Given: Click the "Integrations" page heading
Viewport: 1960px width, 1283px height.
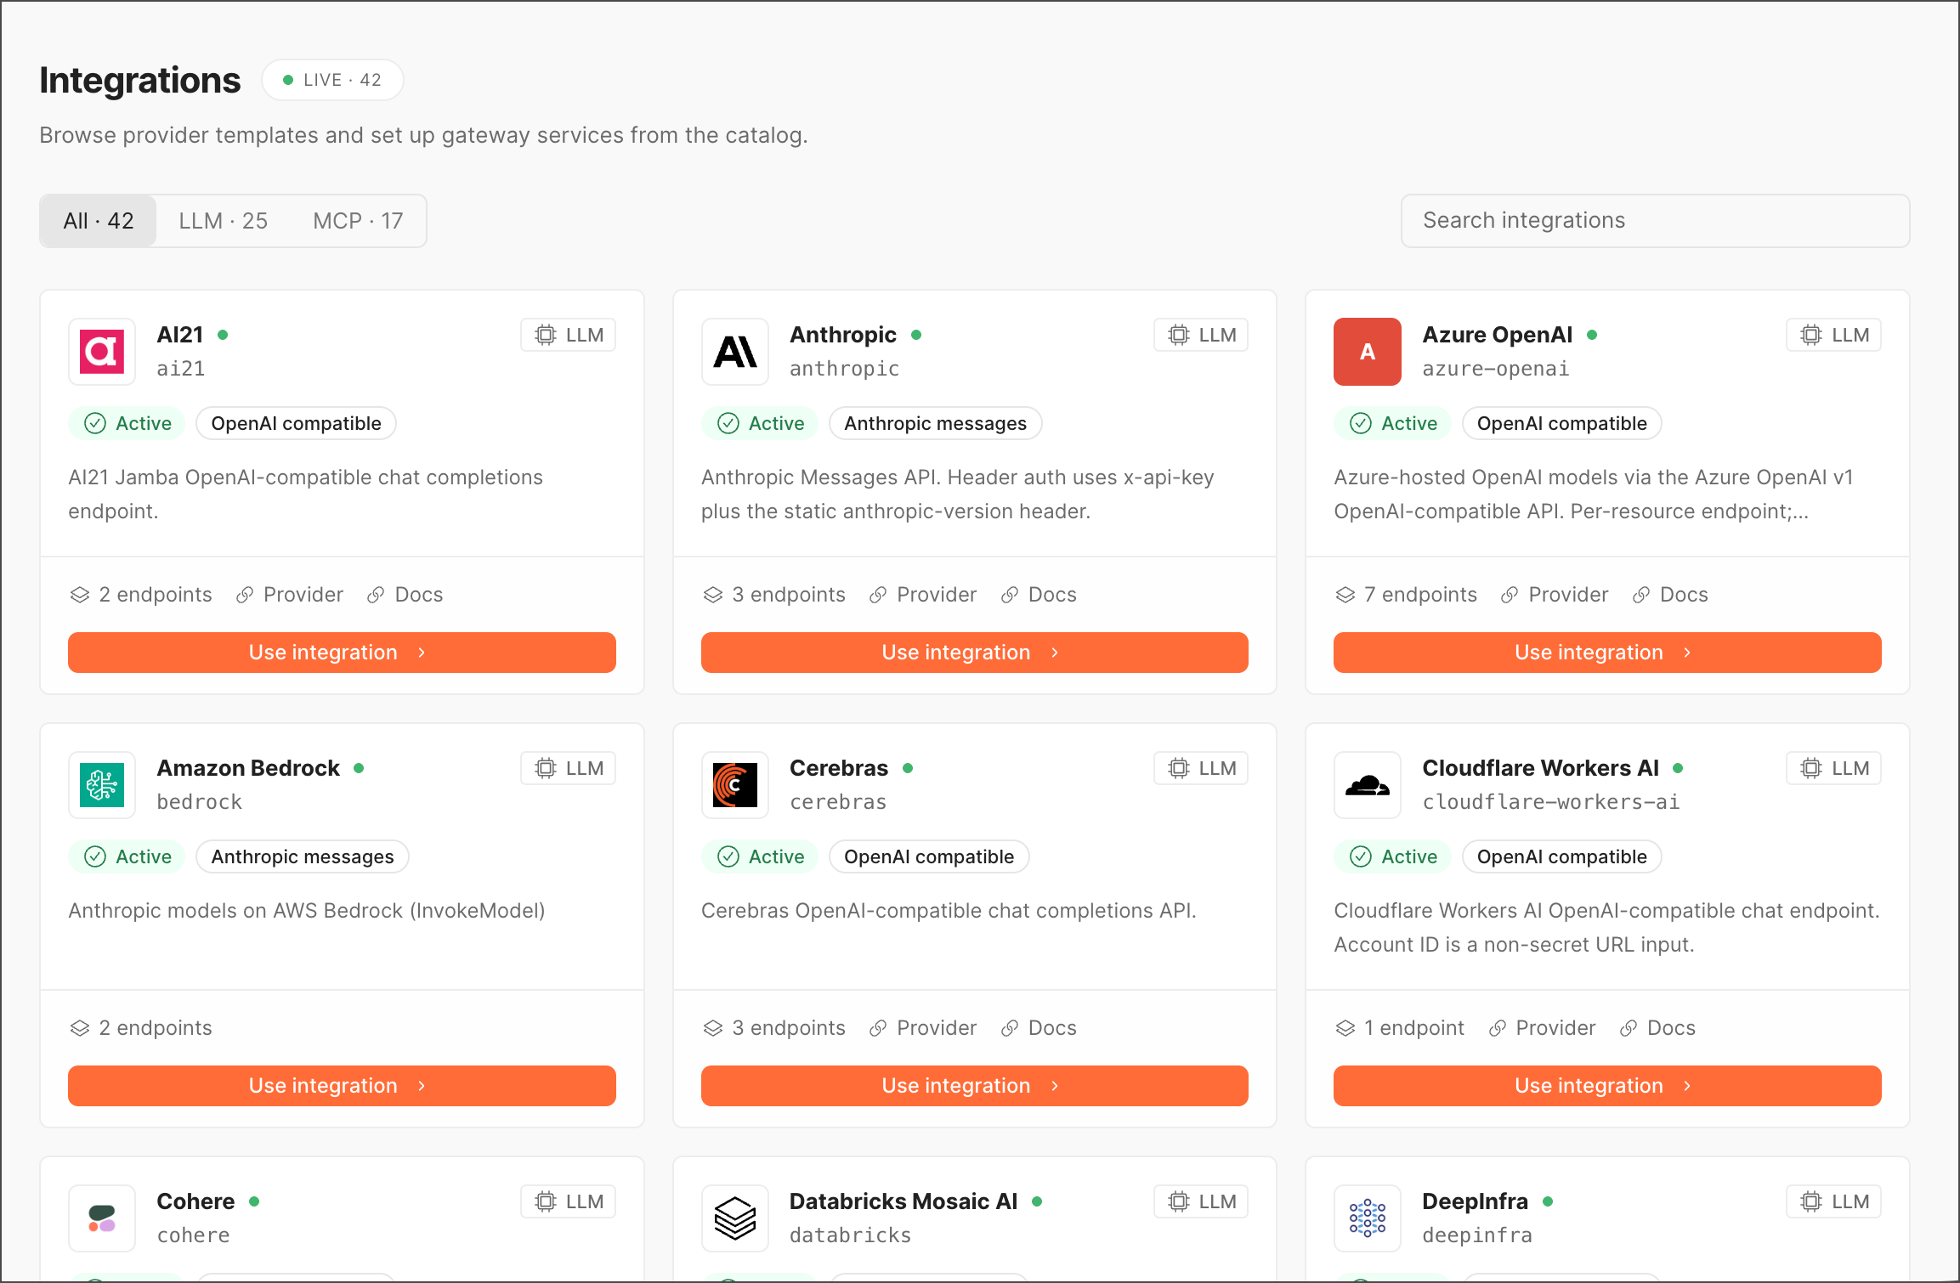Looking at the screenshot, I should (x=140, y=80).
